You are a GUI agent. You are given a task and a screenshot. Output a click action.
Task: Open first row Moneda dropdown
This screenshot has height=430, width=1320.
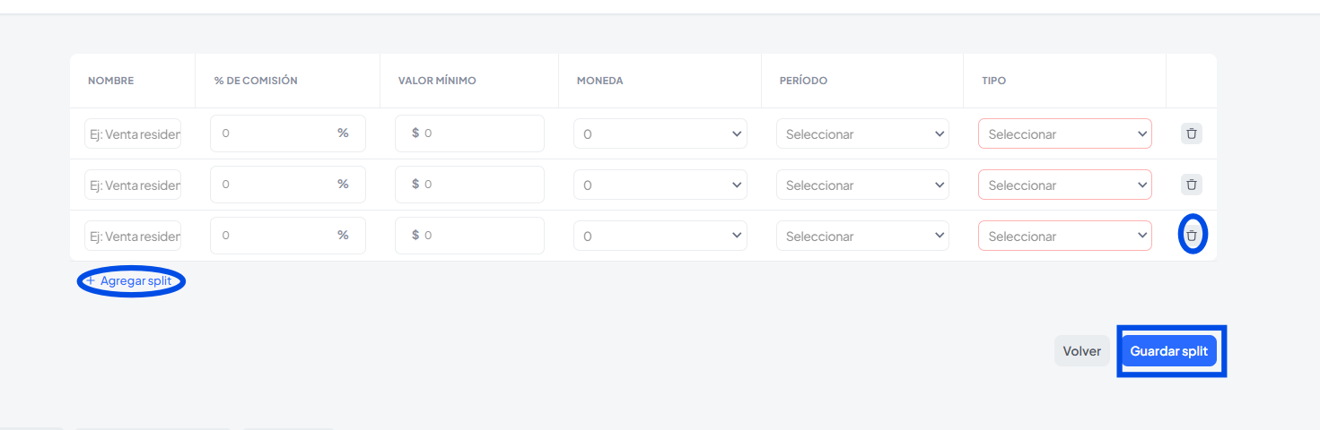(x=660, y=134)
